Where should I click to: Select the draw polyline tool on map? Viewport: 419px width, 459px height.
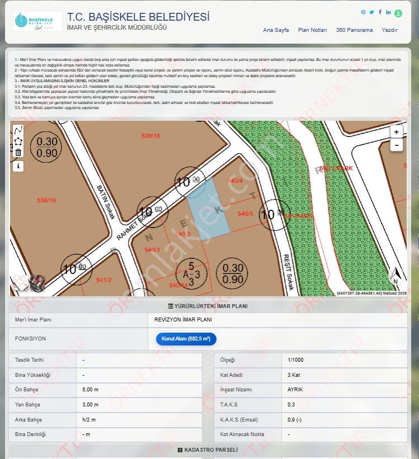tap(18, 130)
